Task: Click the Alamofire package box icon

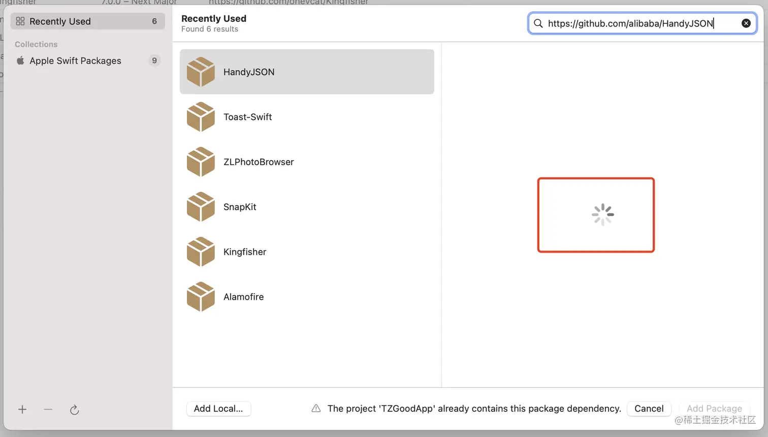Action: pos(201,297)
